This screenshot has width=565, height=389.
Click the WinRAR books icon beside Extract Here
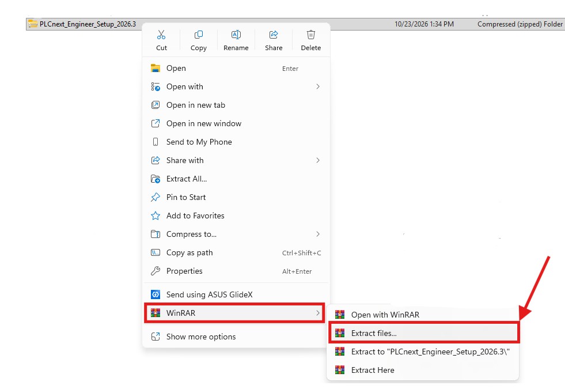(339, 370)
